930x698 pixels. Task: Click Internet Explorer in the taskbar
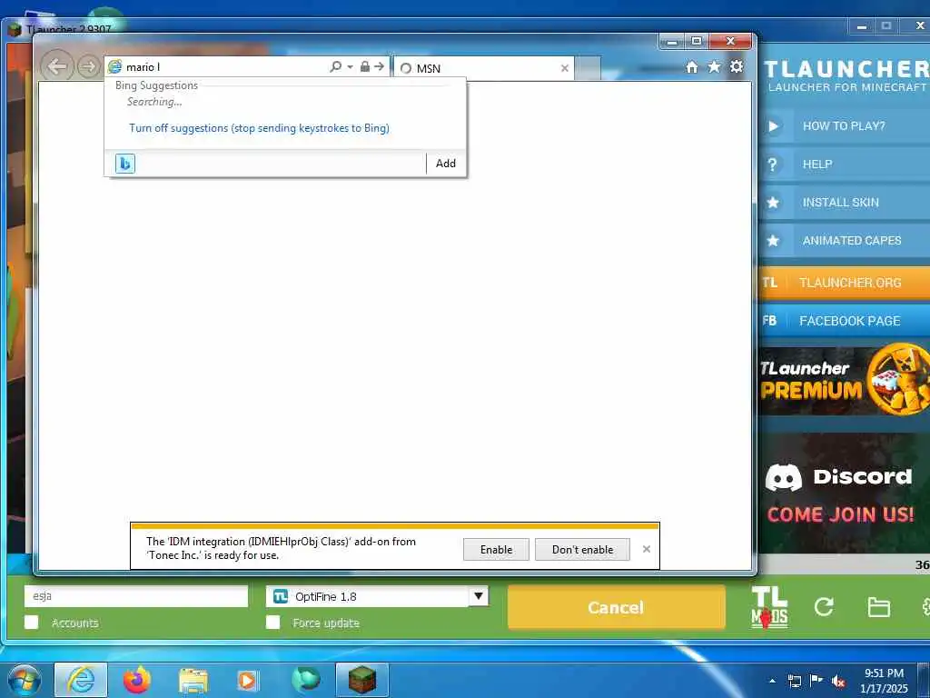pos(81,680)
